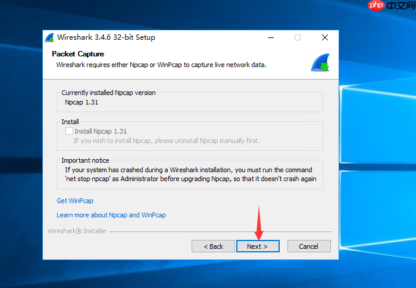This screenshot has width=416, height=288.
Task: Click the Wireshark installer logo in header
Action: (320, 62)
